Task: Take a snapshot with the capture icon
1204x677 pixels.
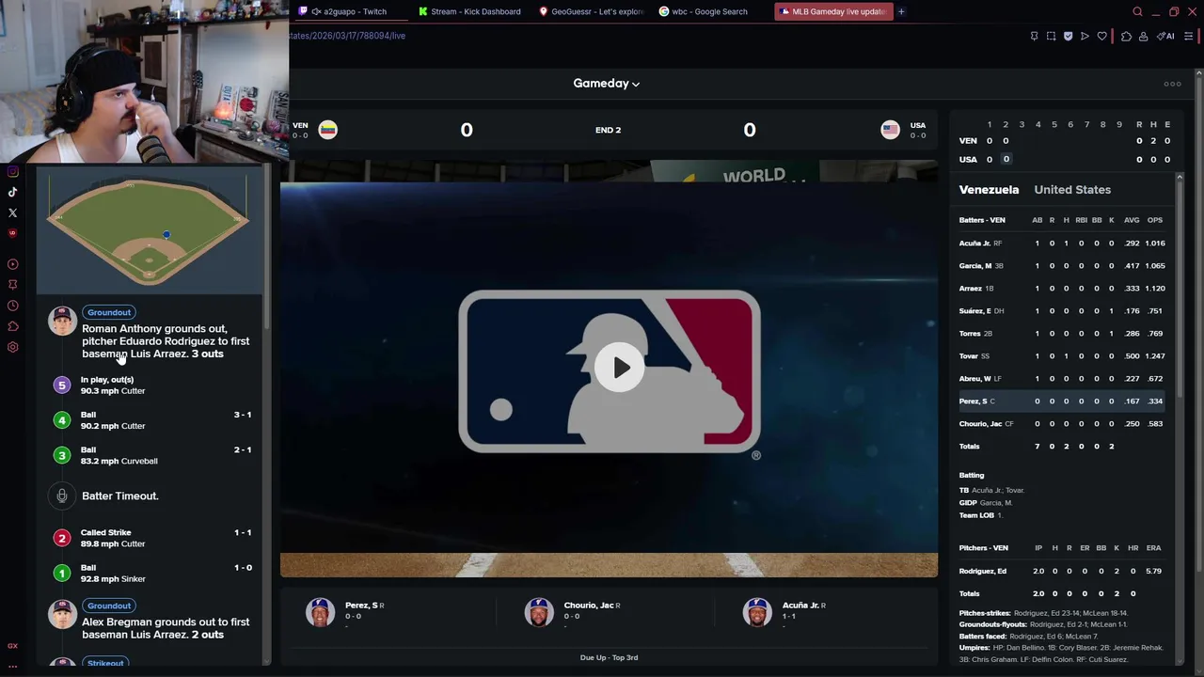Action: (1051, 36)
